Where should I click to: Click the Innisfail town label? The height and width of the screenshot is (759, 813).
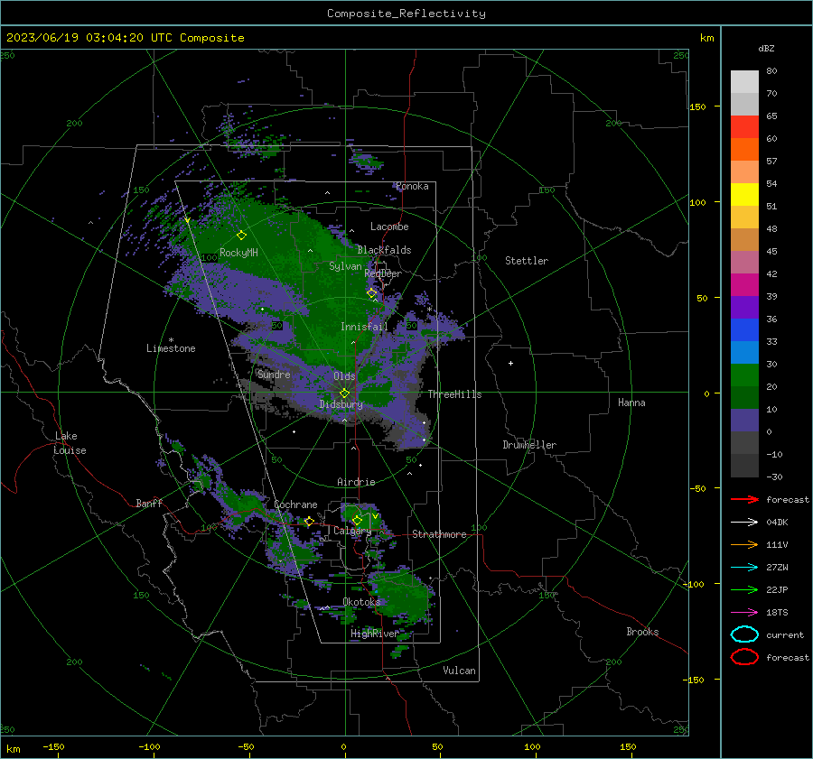point(364,327)
